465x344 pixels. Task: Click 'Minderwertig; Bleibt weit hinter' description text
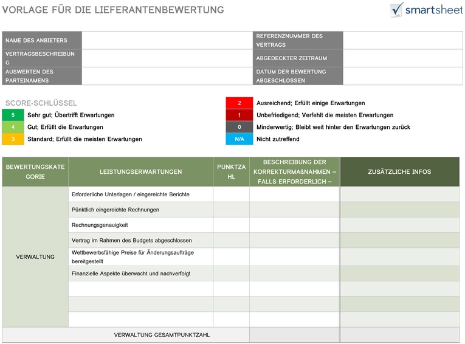(333, 127)
